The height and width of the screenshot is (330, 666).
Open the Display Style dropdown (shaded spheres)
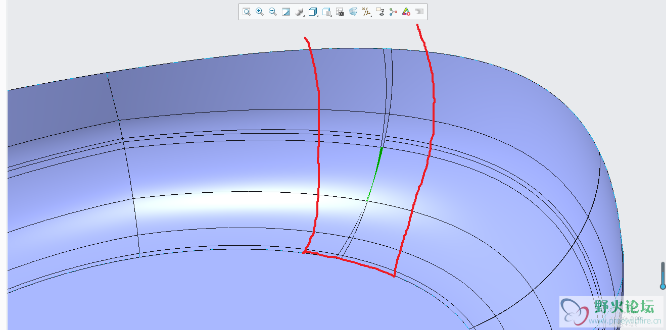click(300, 12)
